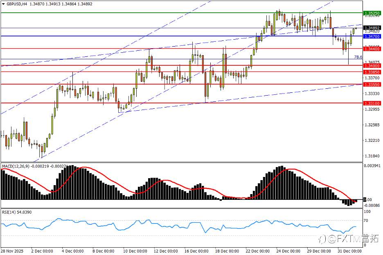Click the 12 Dec 00:00 time label

point(166,251)
